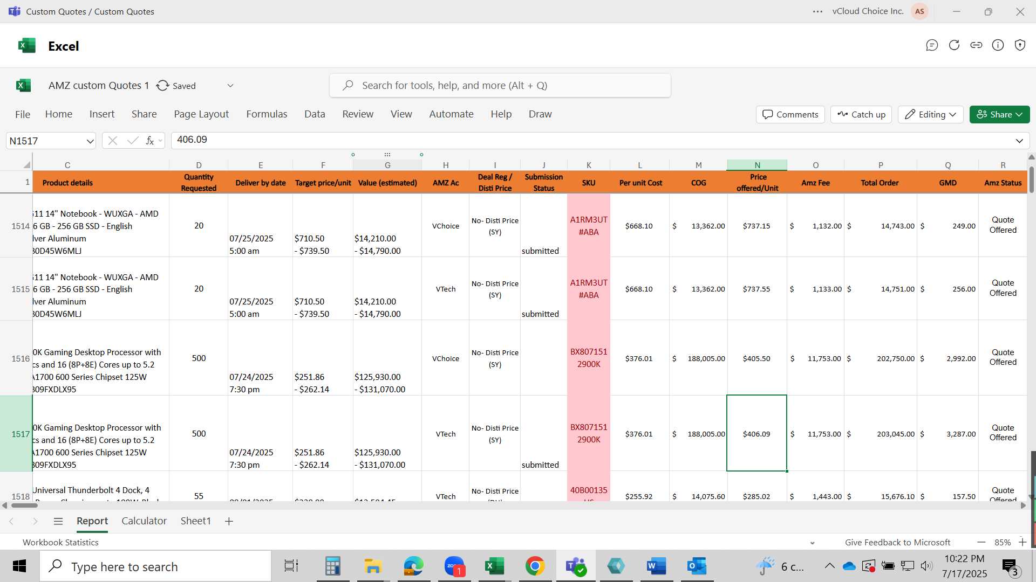Go to previous sheet arrow
Screen dimensions: 1036x582
pyautogui.click(x=11, y=521)
